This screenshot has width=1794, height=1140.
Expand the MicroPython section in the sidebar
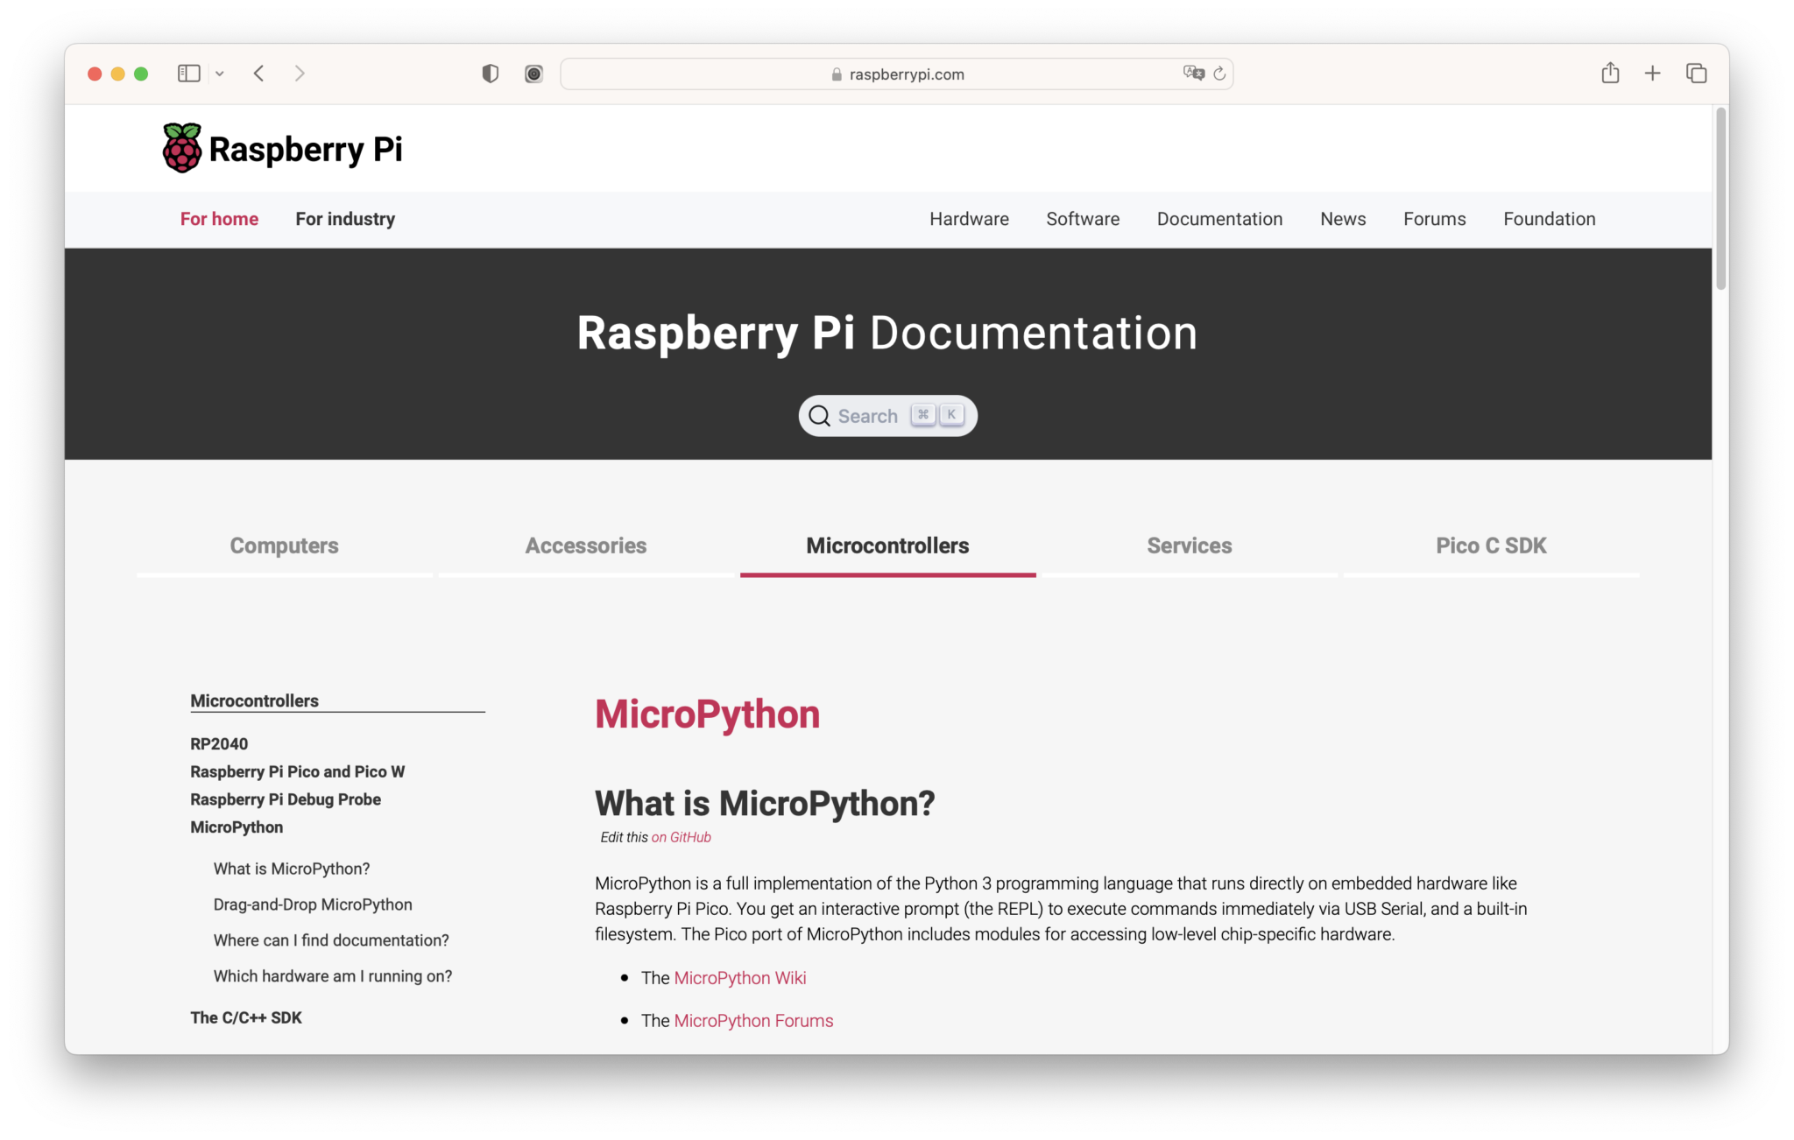tap(237, 827)
